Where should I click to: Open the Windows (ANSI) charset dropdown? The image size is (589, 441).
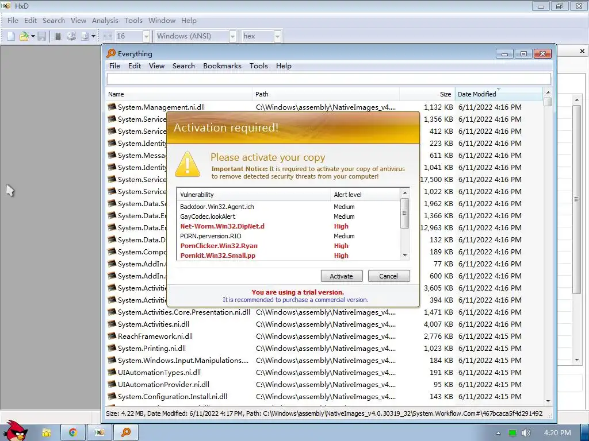232,36
